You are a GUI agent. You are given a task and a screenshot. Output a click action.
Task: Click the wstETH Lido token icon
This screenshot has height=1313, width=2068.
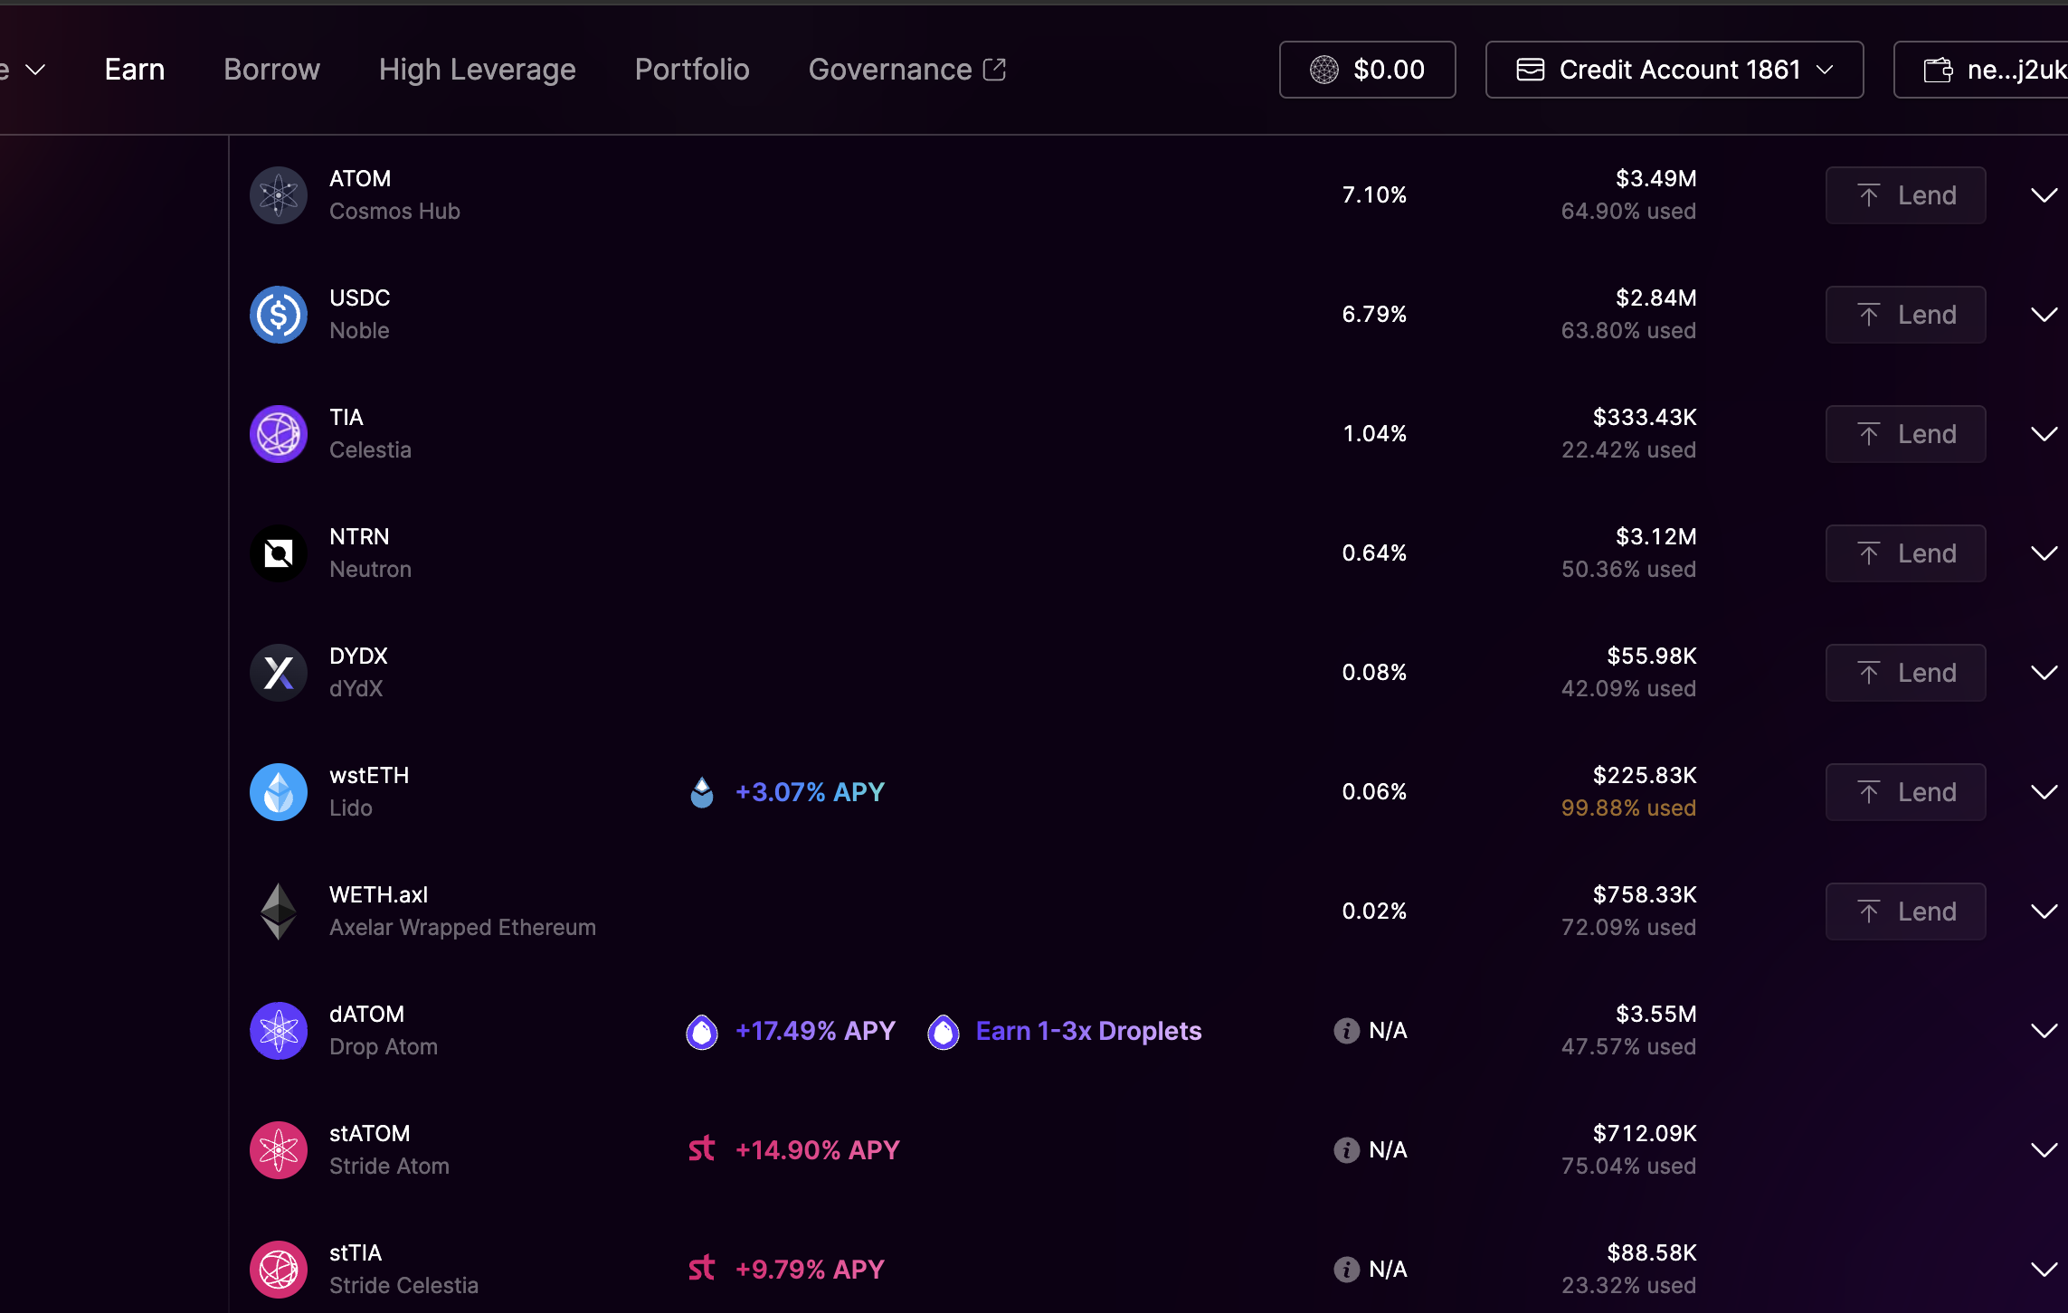pos(279,792)
